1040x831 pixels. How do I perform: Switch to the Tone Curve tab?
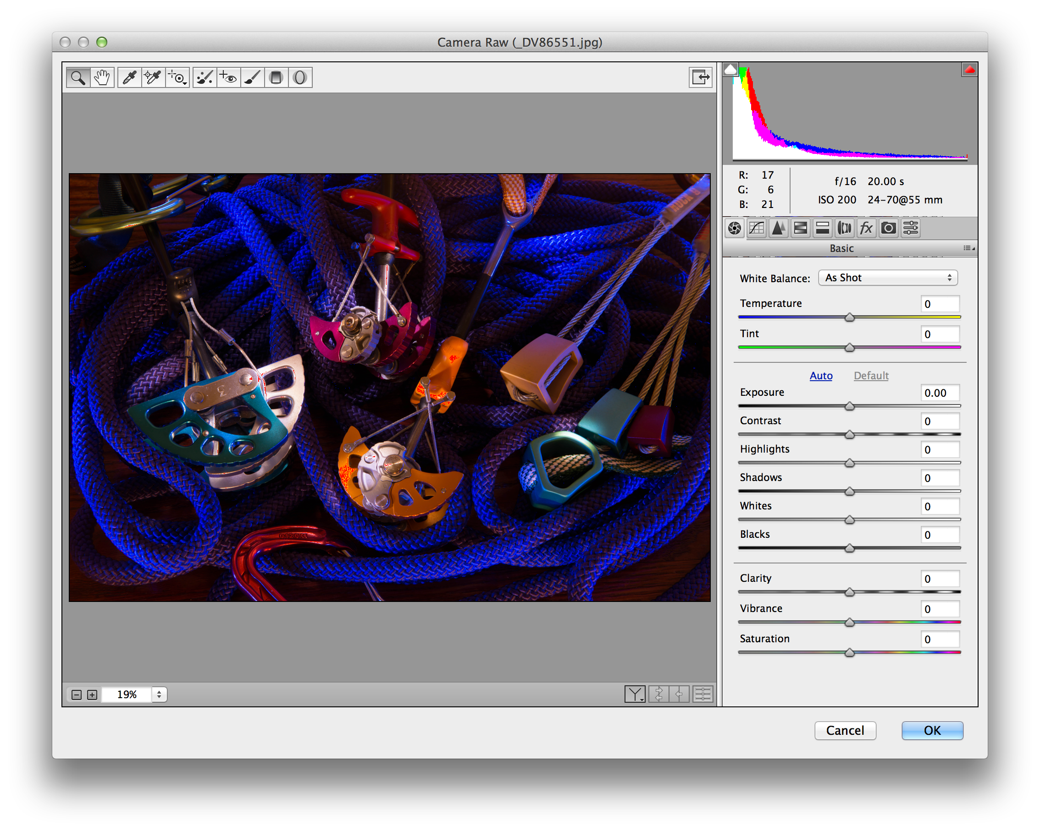(x=756, y=228)
